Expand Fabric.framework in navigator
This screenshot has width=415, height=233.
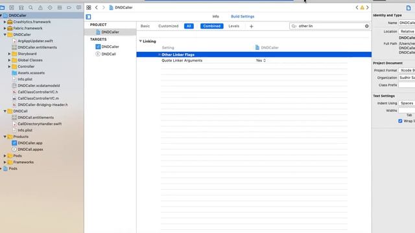tap(5, 28)
